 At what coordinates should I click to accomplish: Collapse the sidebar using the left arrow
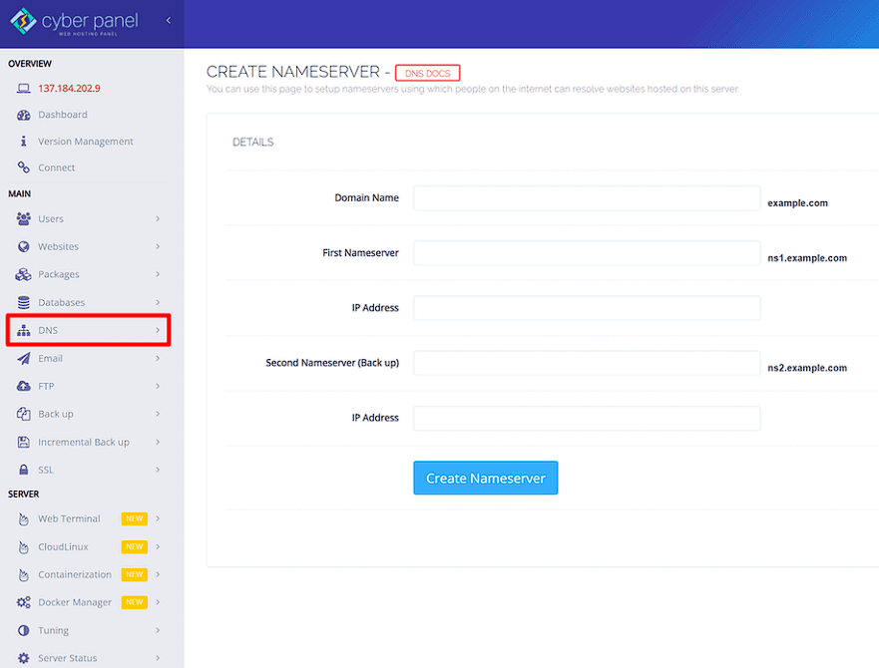tap(168, 20)
